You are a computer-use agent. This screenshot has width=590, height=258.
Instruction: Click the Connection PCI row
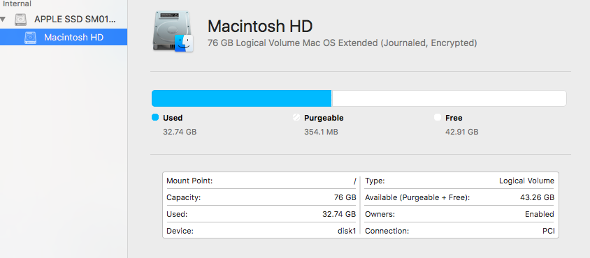click(459, 231)
